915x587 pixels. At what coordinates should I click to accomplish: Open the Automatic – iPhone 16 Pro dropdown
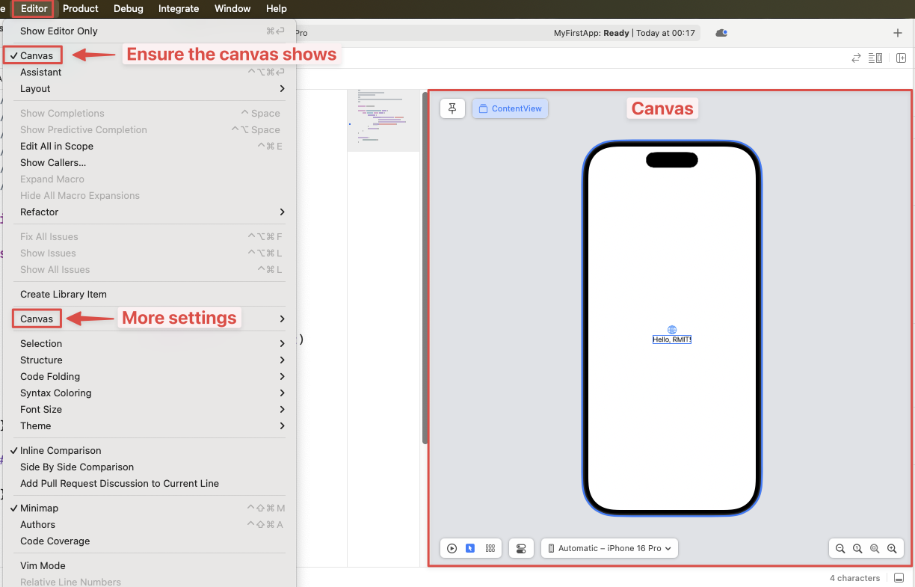click(x=609, y=548)
